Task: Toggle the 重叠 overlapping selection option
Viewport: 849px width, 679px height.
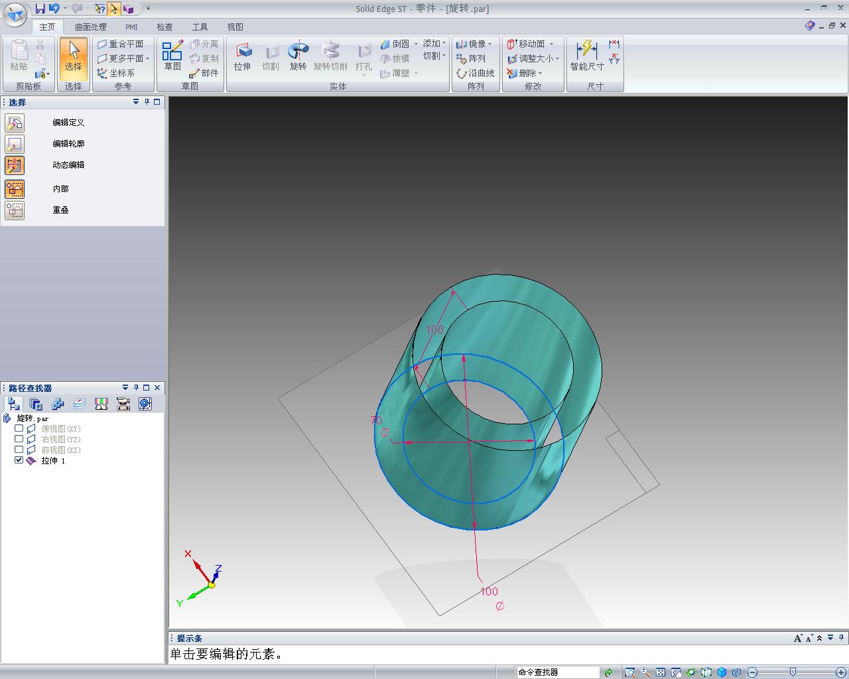Action: point(15,210)
